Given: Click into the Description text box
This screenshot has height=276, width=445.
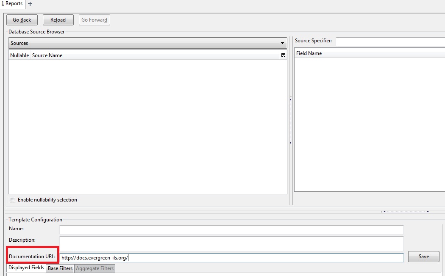Looking at the screenshot, I should (x=231, y=243).
